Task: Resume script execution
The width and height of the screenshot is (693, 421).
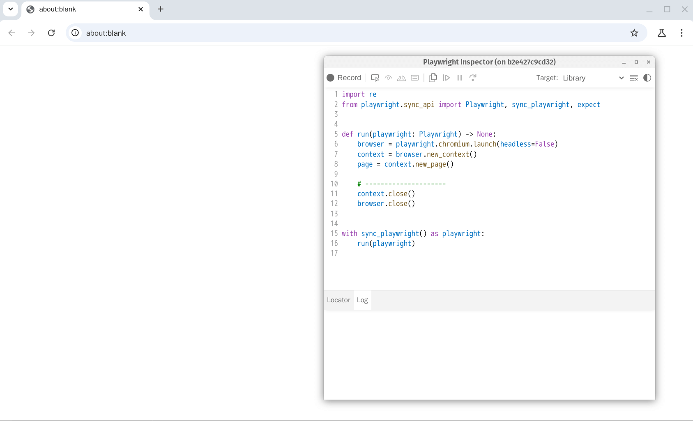Action: [447, 78]
